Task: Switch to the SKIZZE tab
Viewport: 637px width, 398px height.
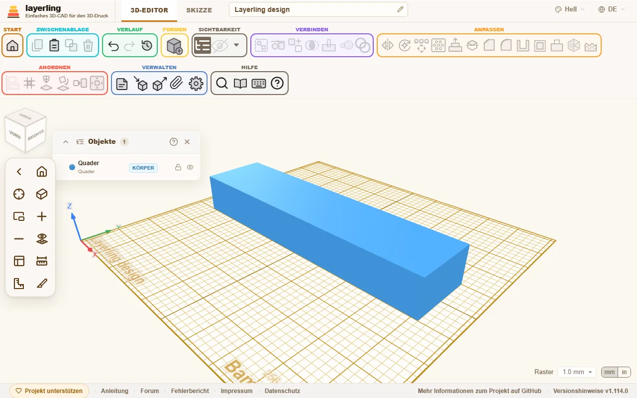Action: click(x=199, y=10)
